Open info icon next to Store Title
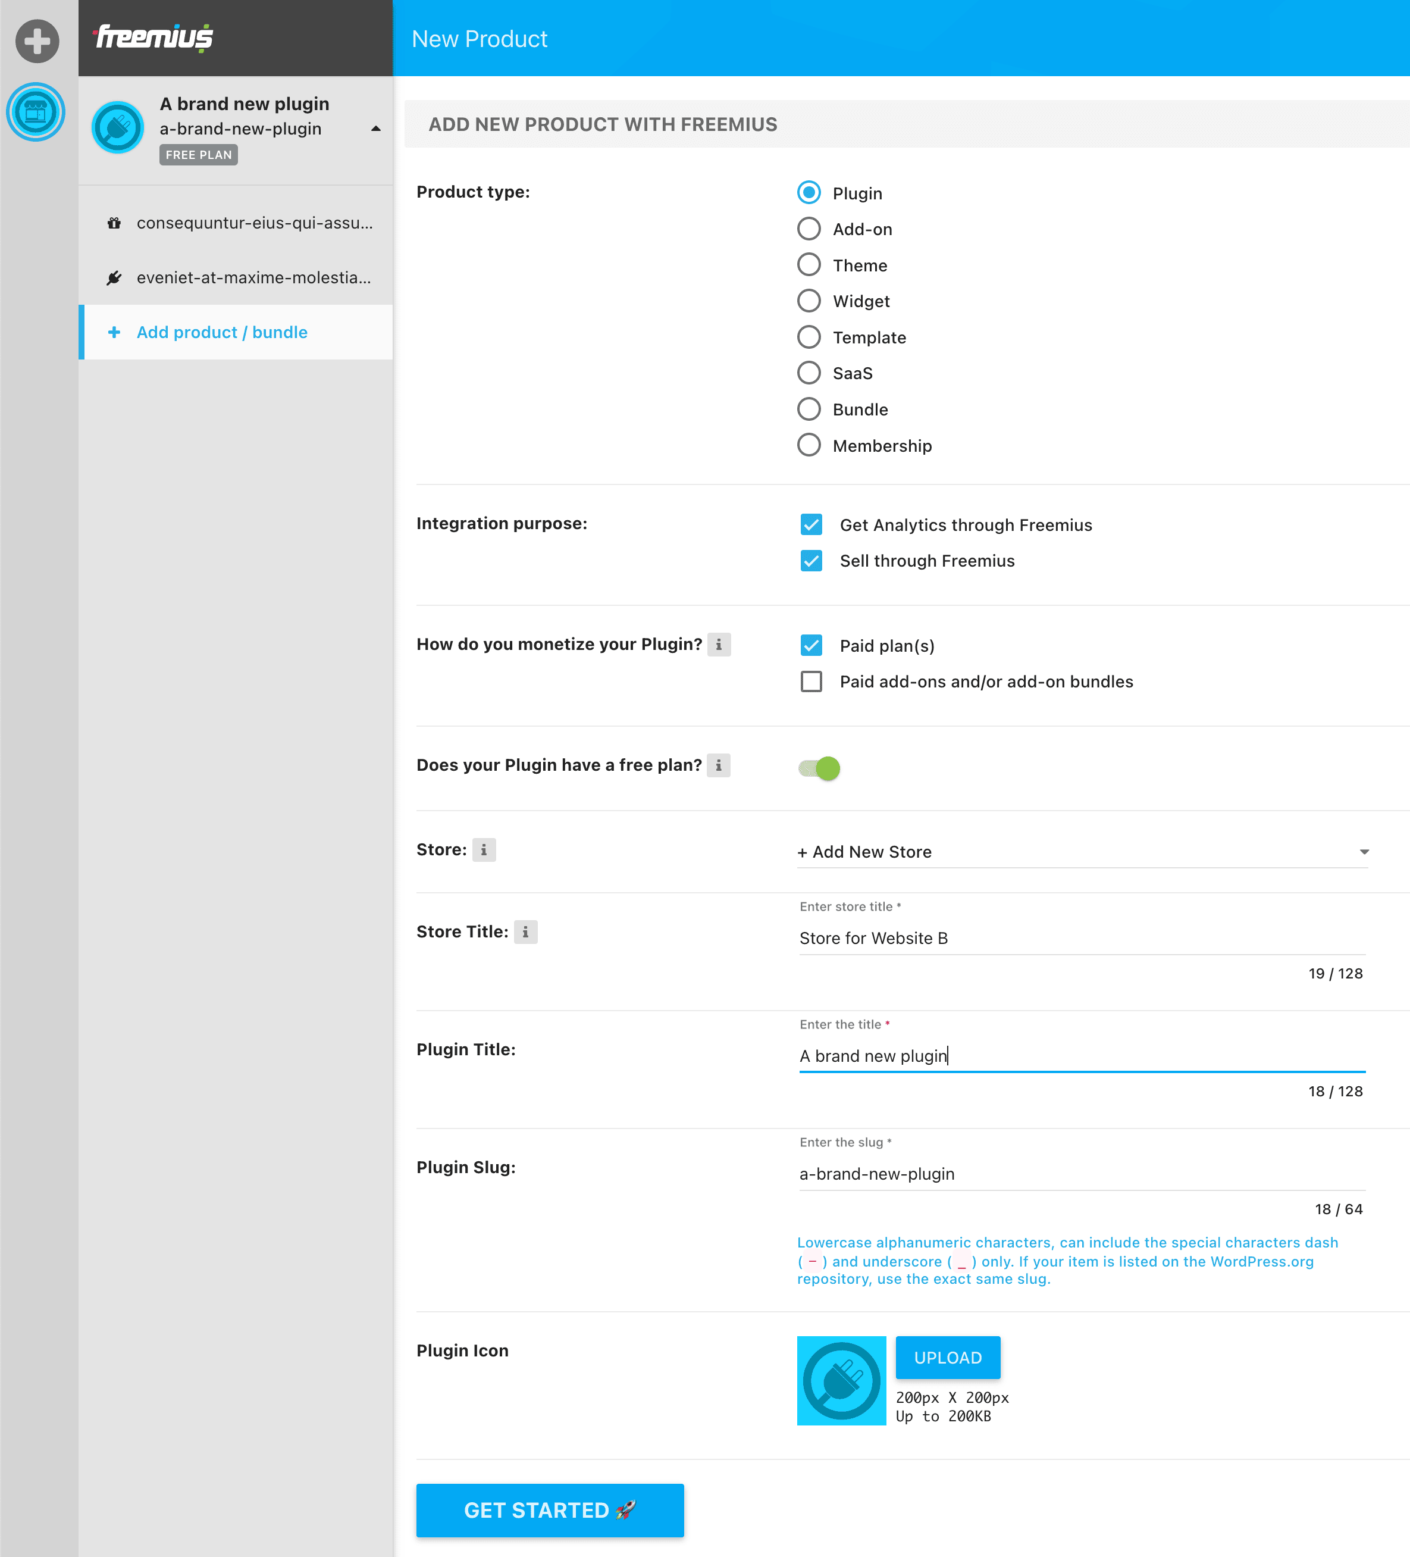 [526, 932]
